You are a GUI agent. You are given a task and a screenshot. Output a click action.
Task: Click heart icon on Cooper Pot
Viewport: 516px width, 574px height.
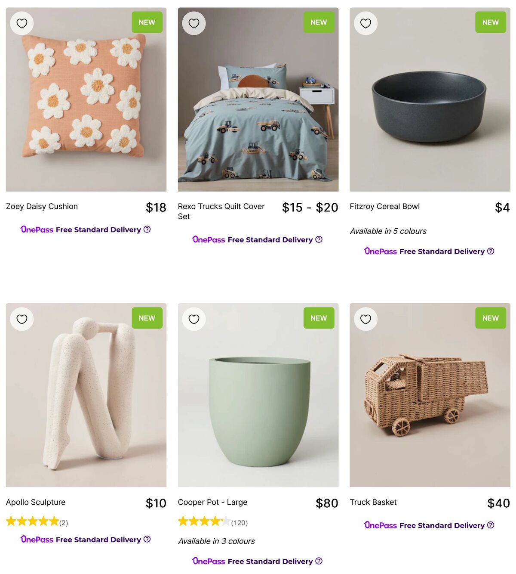tap(194, 319)
